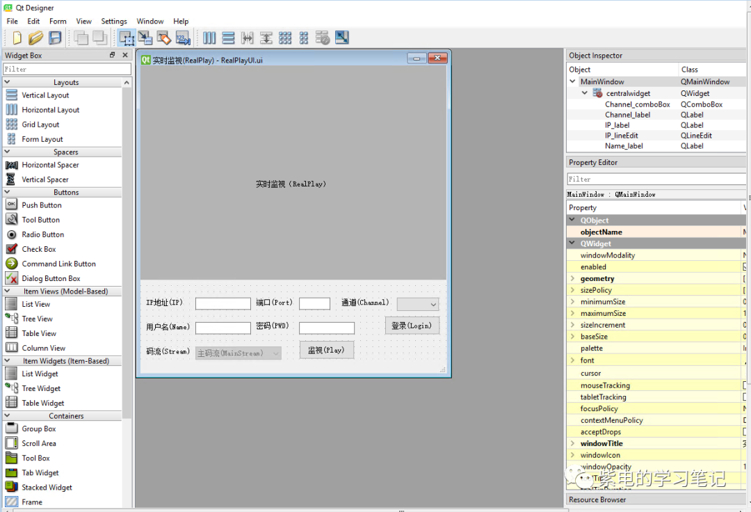Open the Channel combo box in form

pos(418,304)
